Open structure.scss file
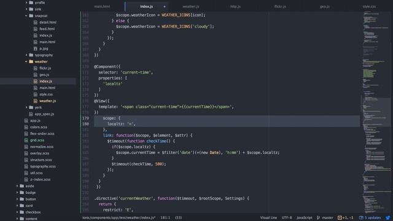This screenshot has height=221, width=393. pos(41,160)
